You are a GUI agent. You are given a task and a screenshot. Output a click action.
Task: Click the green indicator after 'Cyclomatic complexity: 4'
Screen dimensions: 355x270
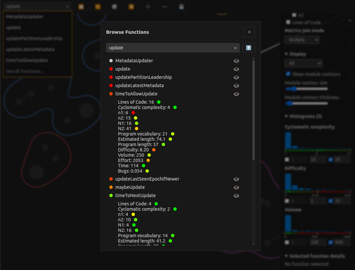pyautogui.click(x=175, y=107)
